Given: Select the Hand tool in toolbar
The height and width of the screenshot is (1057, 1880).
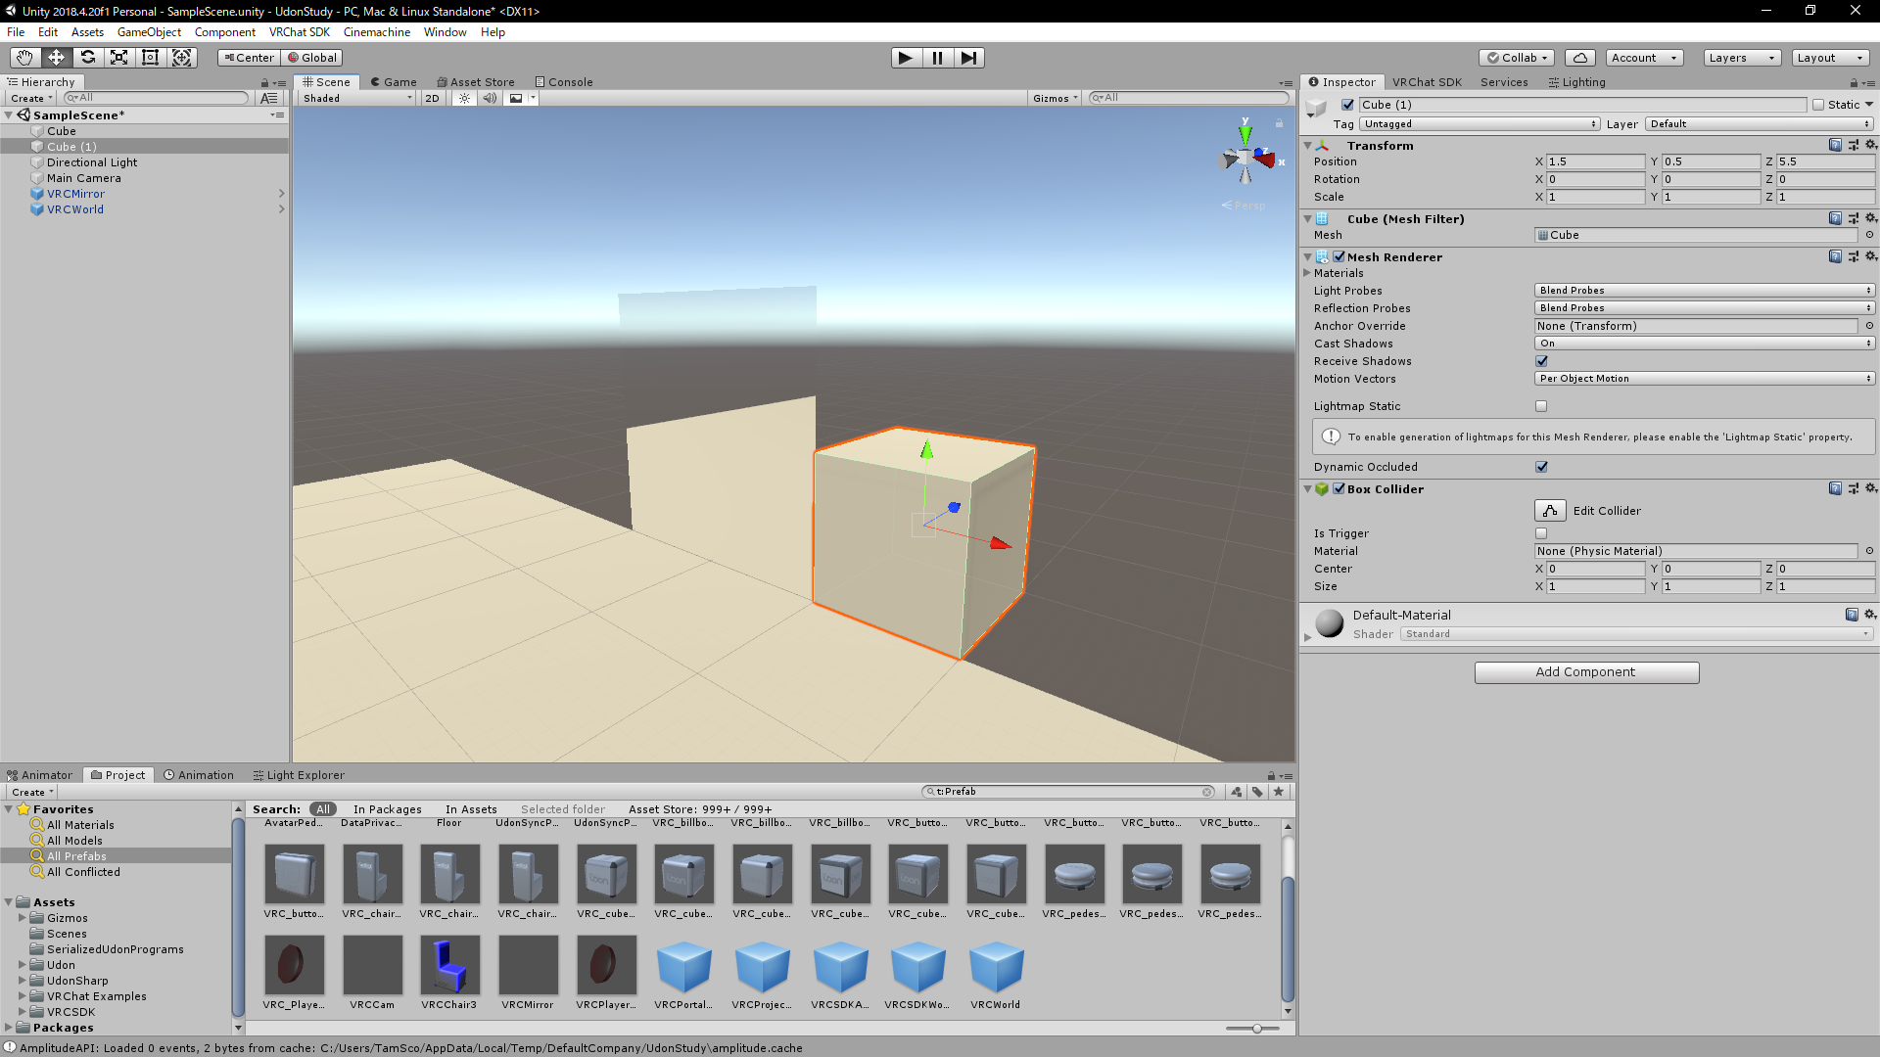Looking at the screenshot, I should (24, 58).
